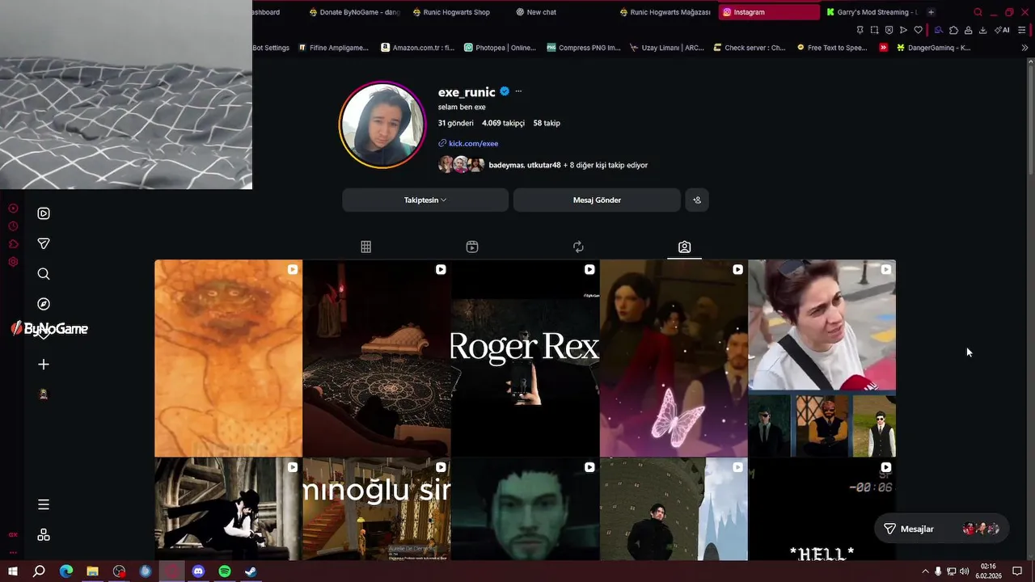
Task: Open the Explore compass icon
Action: [44, 304]
